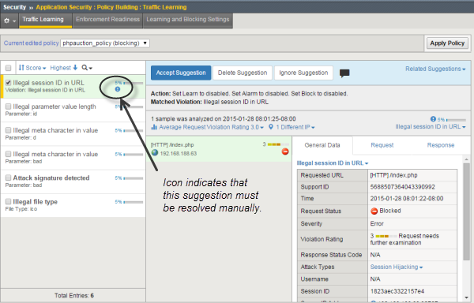
Task: Click the globe icon beside 192.168.188.63
Action: click(155, 153)
